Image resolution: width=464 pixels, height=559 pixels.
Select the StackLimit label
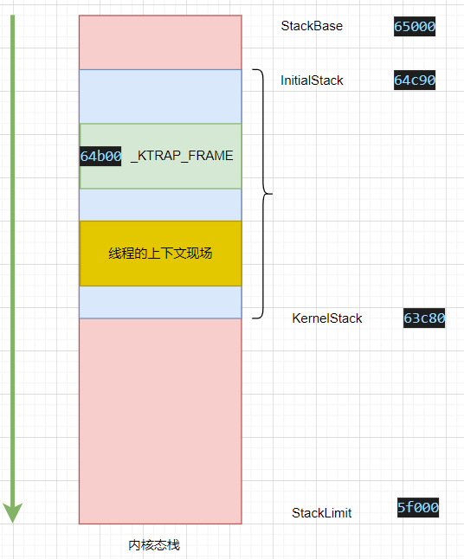pyautogui.click(x=322, y=513)
